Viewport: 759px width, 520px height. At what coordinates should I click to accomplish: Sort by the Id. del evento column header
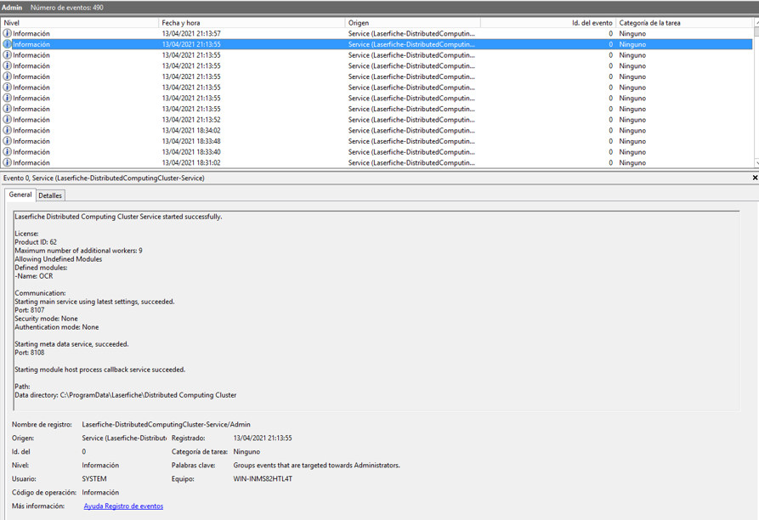pyautogui.click(x=548, y=23)
